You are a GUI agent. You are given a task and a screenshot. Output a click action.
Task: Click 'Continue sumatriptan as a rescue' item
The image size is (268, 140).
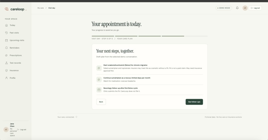127,78
